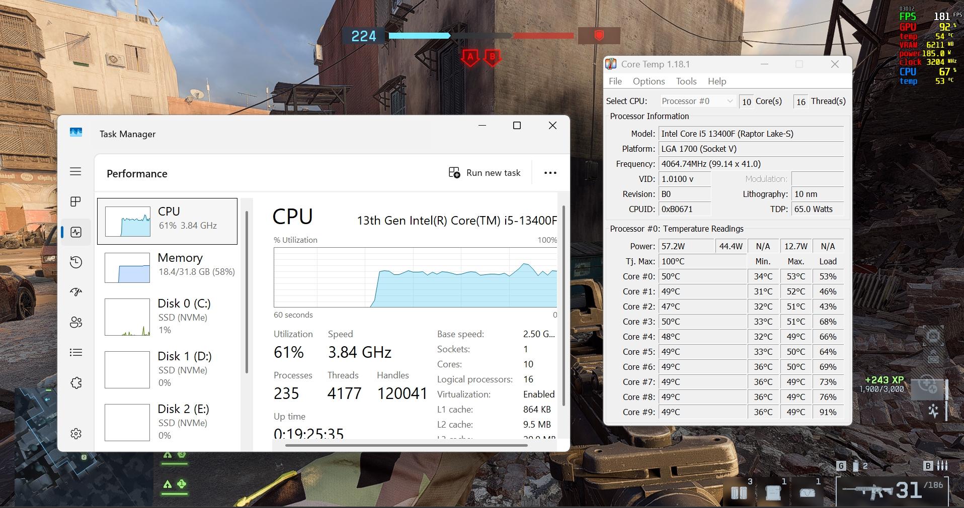Screen dimensions: 964x508
Task: Click the enemy team shield icon in score bar
Action: 599,36
